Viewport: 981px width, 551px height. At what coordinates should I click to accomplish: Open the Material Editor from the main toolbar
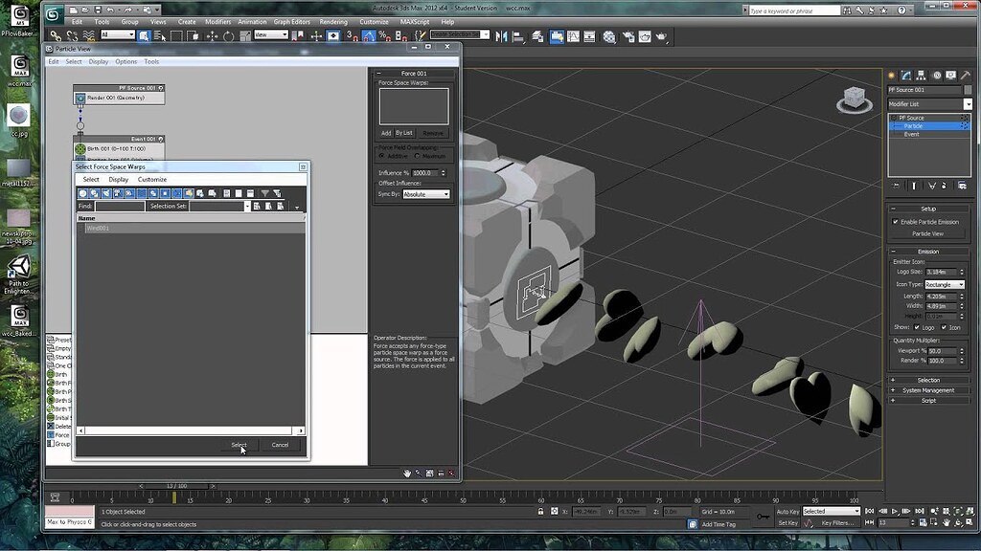pyautogui.click(x=610, y=37)
